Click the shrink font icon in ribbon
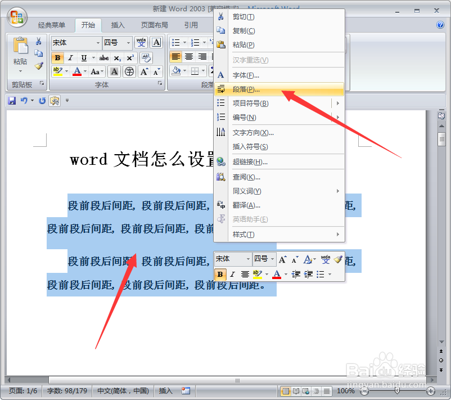 click(x=156, y=71)
